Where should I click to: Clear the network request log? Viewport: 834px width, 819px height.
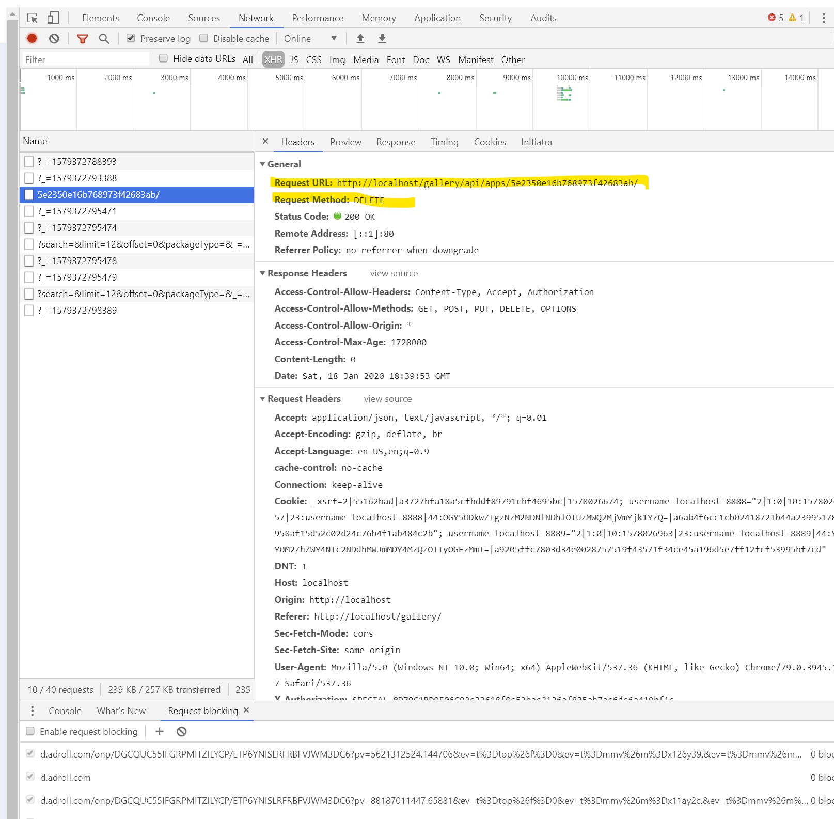pos(54,38)
